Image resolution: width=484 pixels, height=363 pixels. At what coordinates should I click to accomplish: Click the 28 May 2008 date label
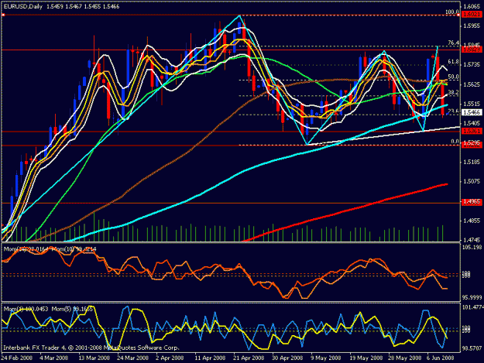coord(405,358)
